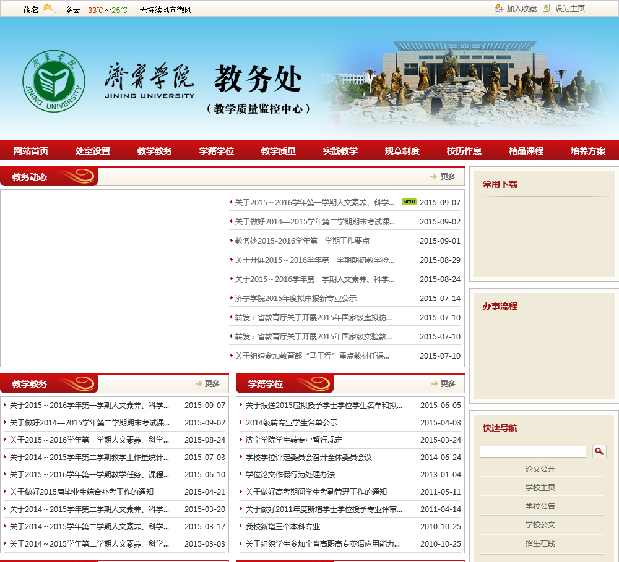Click the weather cloud-sun icon
This screenshot has height=562, width=619.
click(x=48, y=8)
